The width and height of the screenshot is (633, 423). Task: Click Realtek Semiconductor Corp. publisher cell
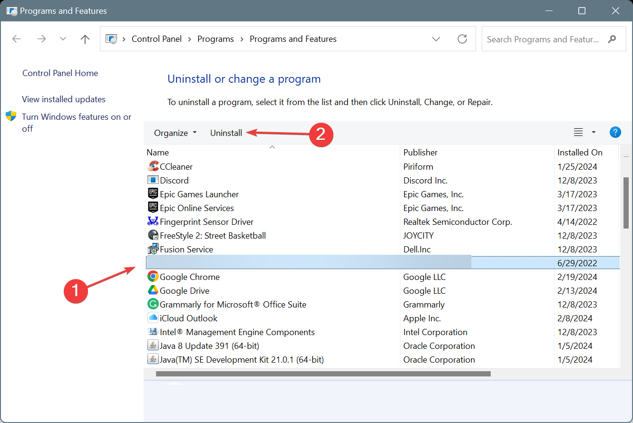(x=458, y=221)
